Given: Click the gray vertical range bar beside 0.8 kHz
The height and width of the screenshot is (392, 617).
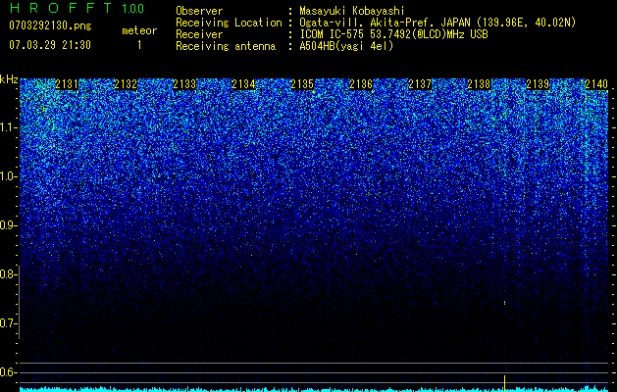Looking at the screenshot, I should [x=19, y=302].
